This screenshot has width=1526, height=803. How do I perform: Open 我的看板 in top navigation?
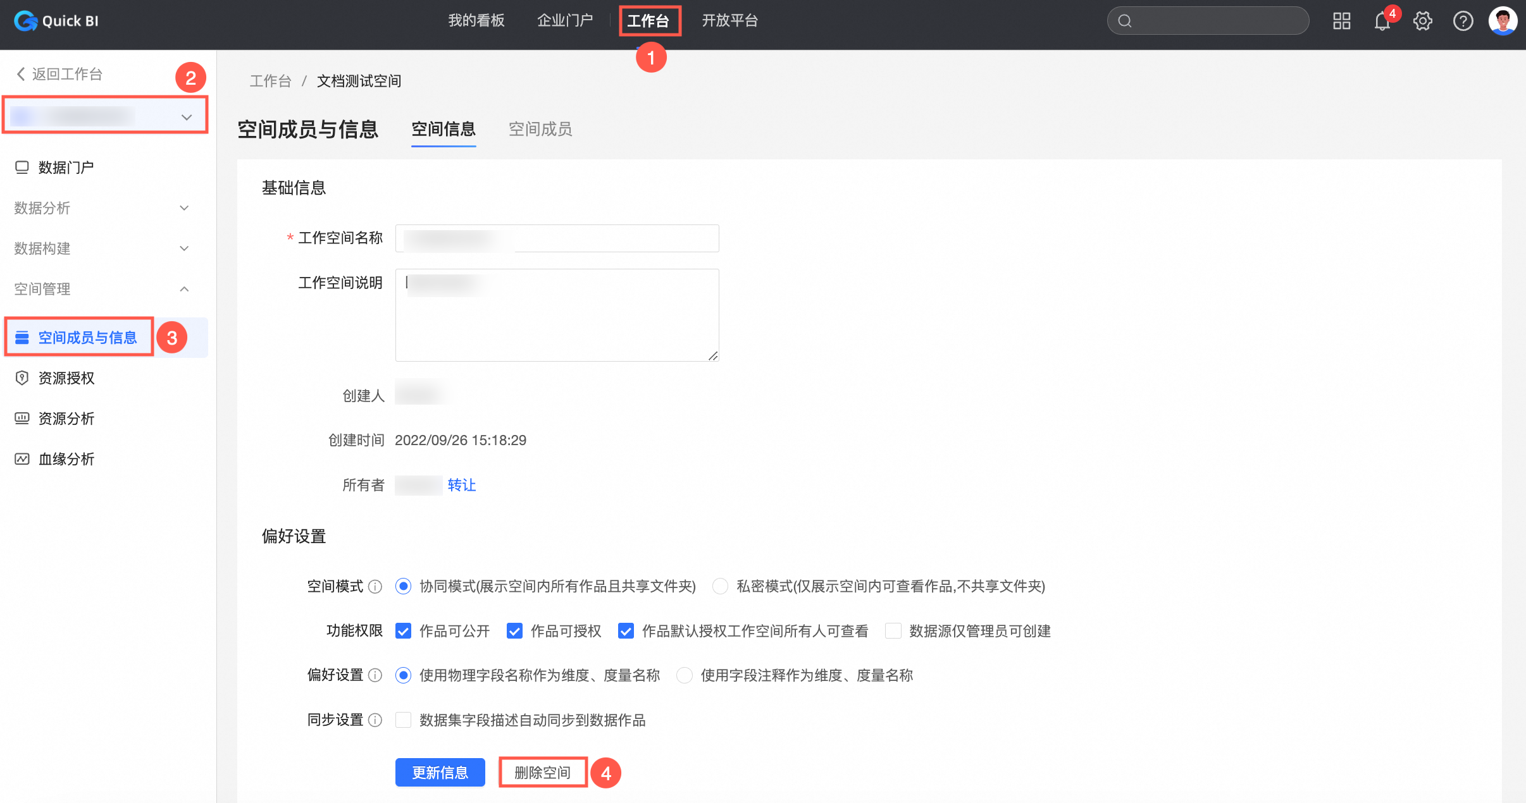476,21
